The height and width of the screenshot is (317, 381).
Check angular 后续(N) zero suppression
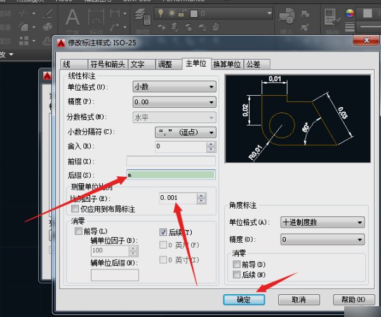(x=236, y=275)
